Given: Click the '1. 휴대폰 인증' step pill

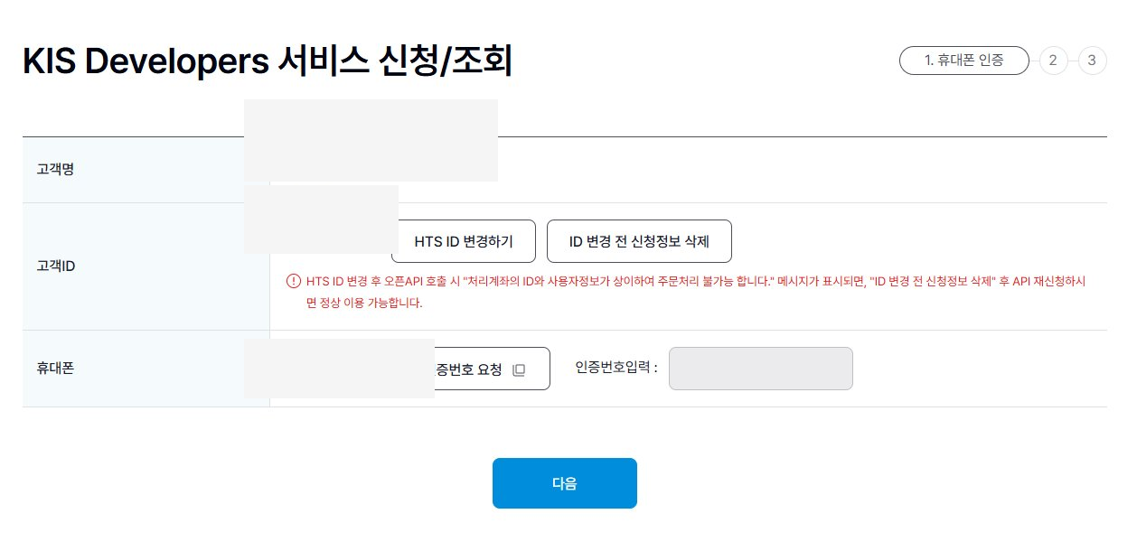Looking at the screenshot, I should point(963,61).
